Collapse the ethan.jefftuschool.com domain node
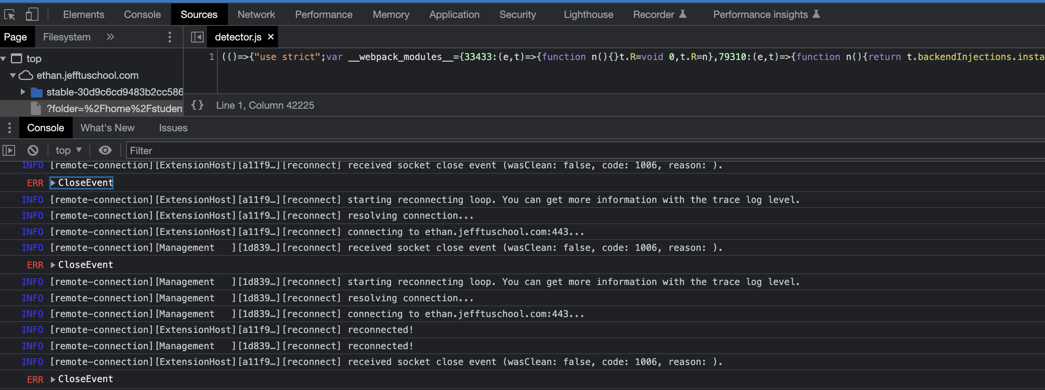 pos(13,75)
